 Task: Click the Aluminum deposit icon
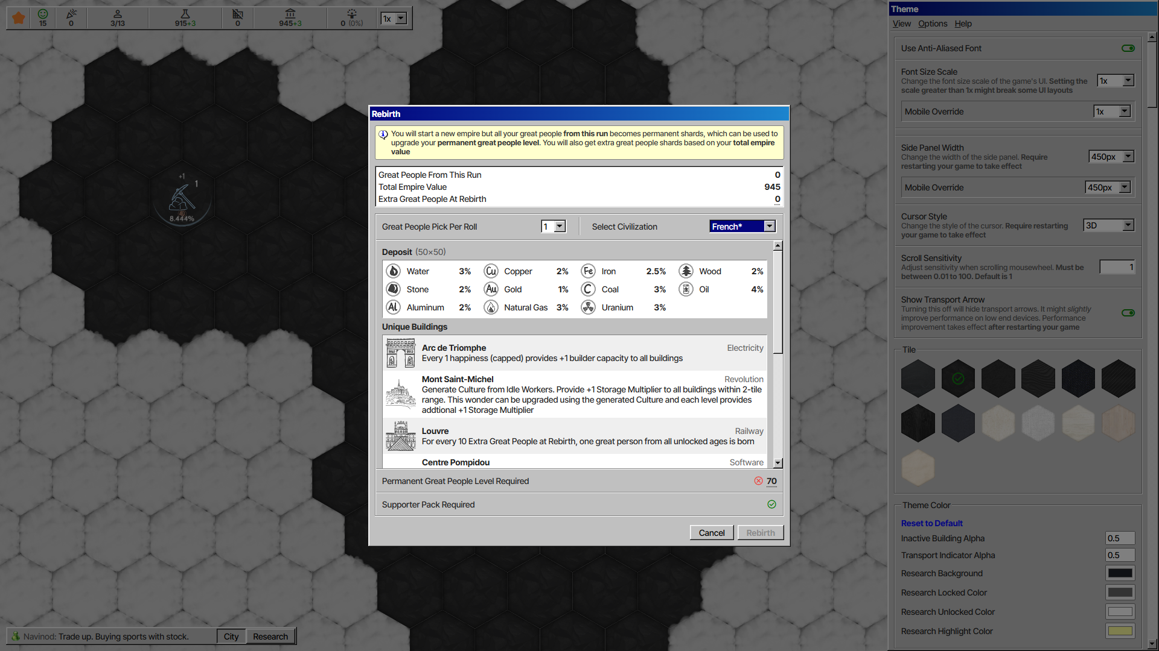pos(394,307)
